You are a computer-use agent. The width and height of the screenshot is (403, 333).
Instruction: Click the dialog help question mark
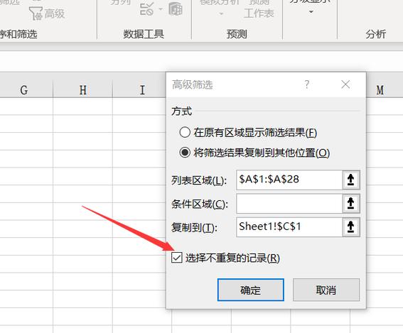point(307,84)
